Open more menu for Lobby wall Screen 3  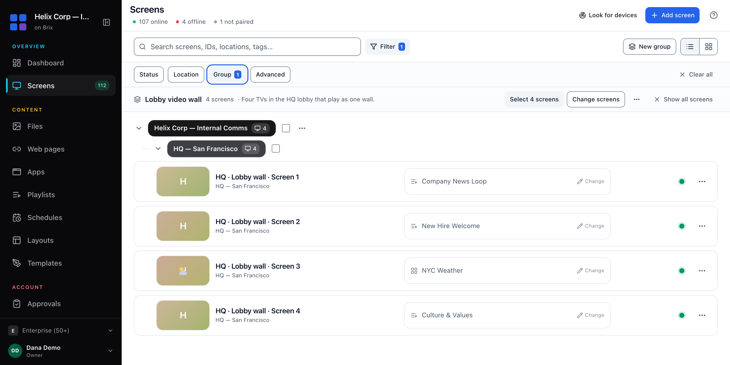coord(702,271)
